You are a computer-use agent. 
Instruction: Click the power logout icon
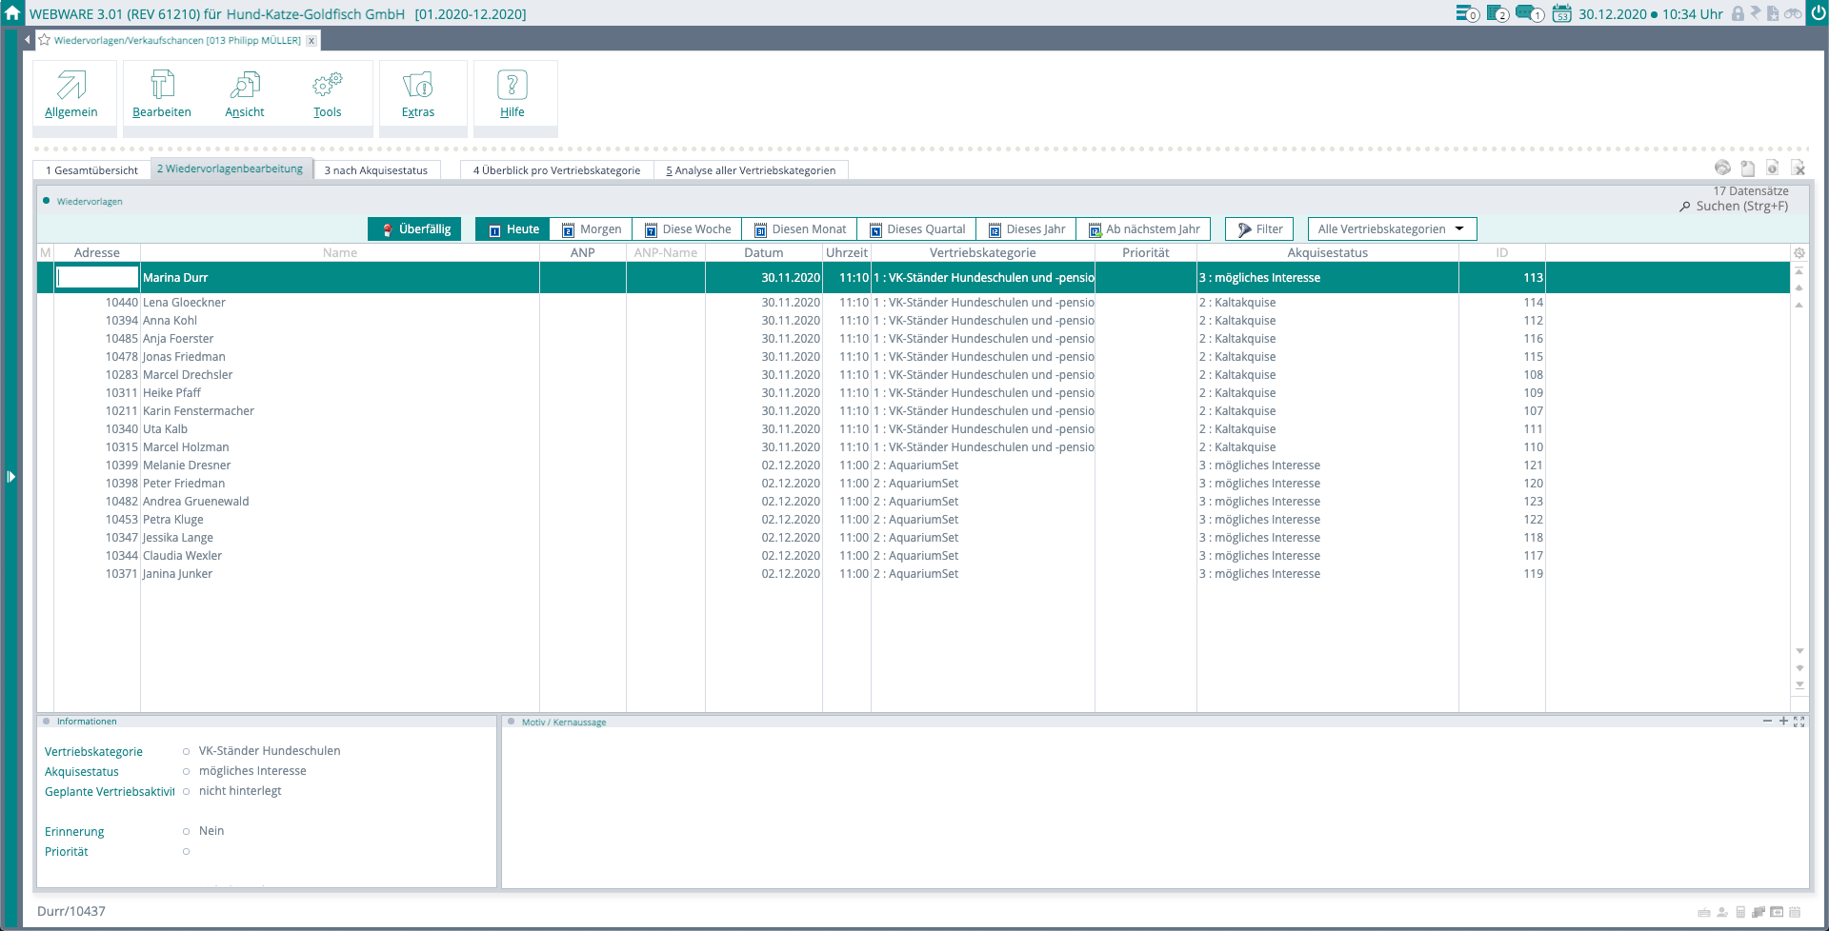(1818, 13)
